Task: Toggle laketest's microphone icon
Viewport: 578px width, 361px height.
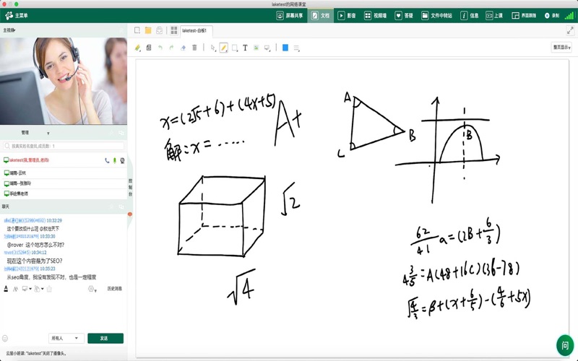Action: [x=115, y=160]
